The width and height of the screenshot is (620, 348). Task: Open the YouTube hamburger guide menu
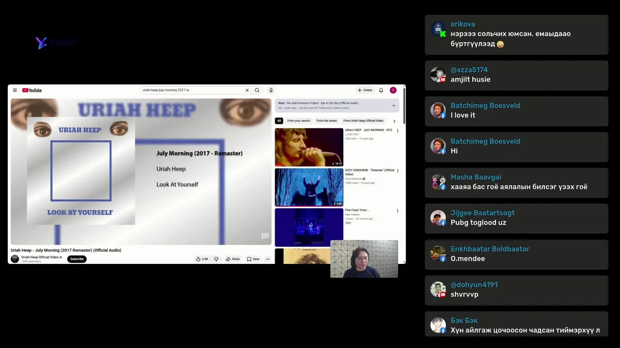point(15,90)
